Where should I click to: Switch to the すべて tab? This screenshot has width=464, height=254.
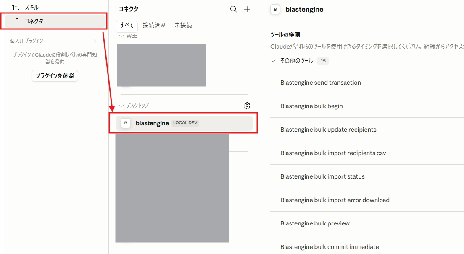coord(127,26)
